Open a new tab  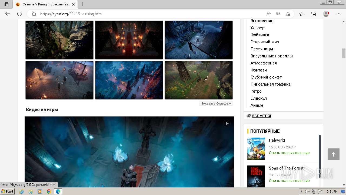coord(82,4)
